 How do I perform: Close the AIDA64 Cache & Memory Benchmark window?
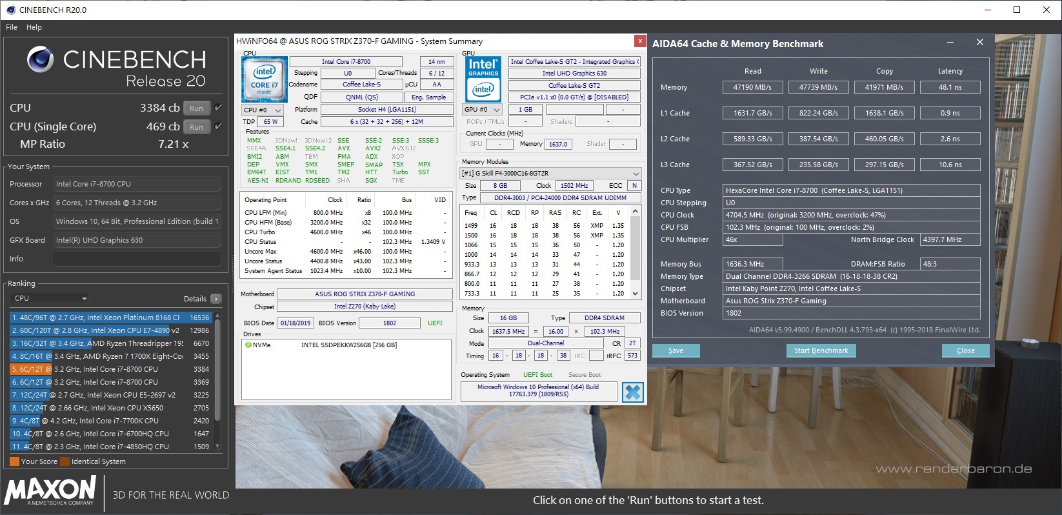point(979,42)
